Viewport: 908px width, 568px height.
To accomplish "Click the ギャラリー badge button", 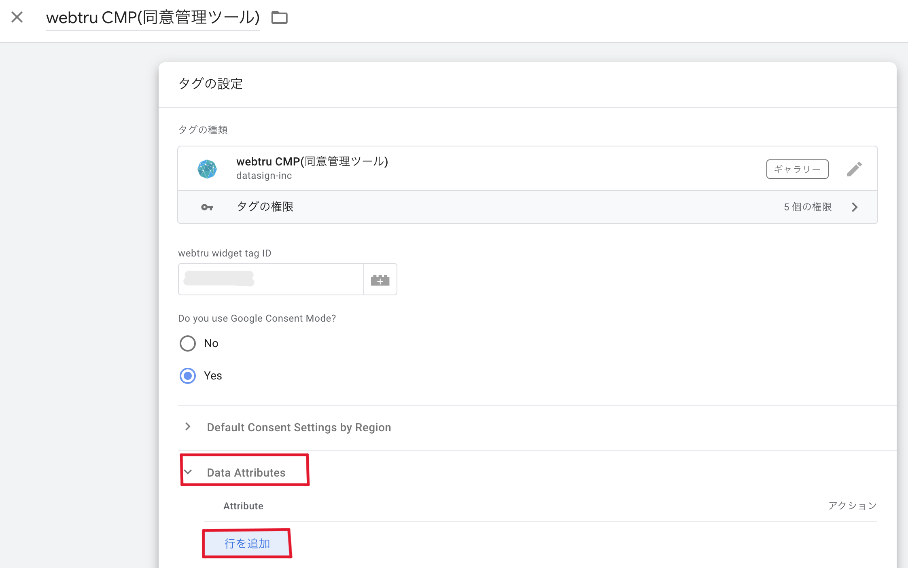I will tap(797, 169).
